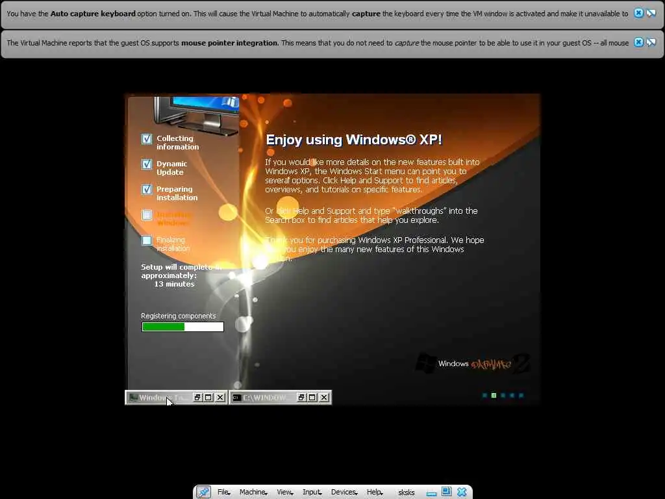
Task: Click the 'Registering components' status label
Action: click(x=178, y=316)
